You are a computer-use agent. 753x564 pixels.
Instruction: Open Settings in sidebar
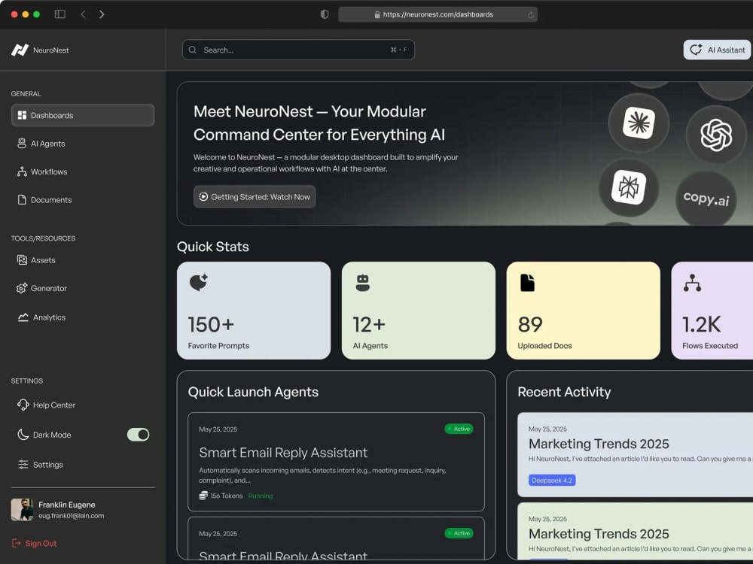click(48, 465)
